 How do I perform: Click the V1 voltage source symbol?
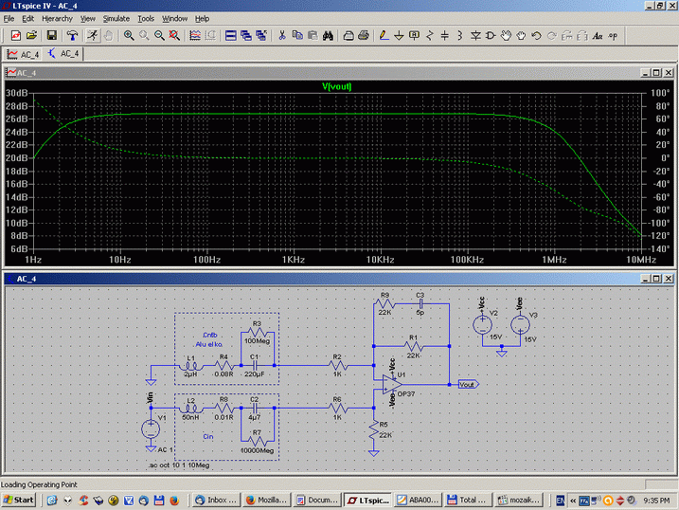151,429
